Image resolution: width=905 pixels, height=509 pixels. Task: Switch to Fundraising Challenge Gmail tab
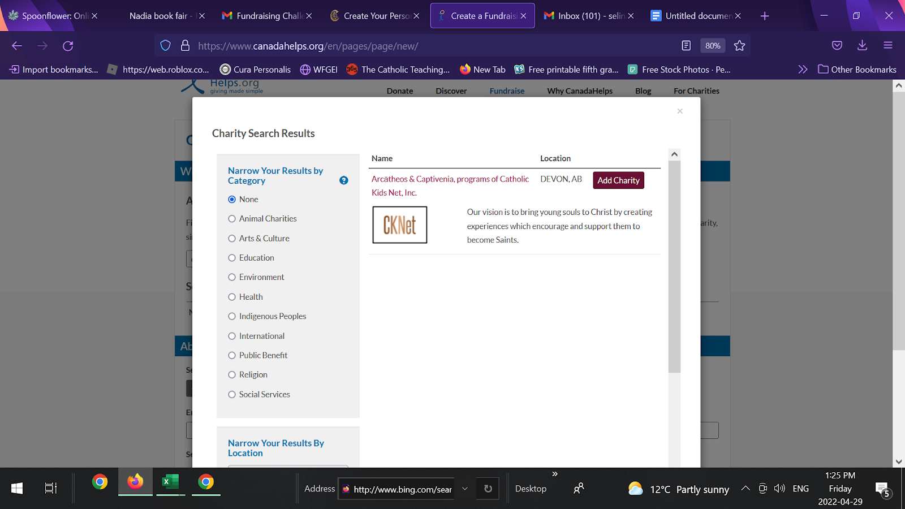tap(267, 16)
